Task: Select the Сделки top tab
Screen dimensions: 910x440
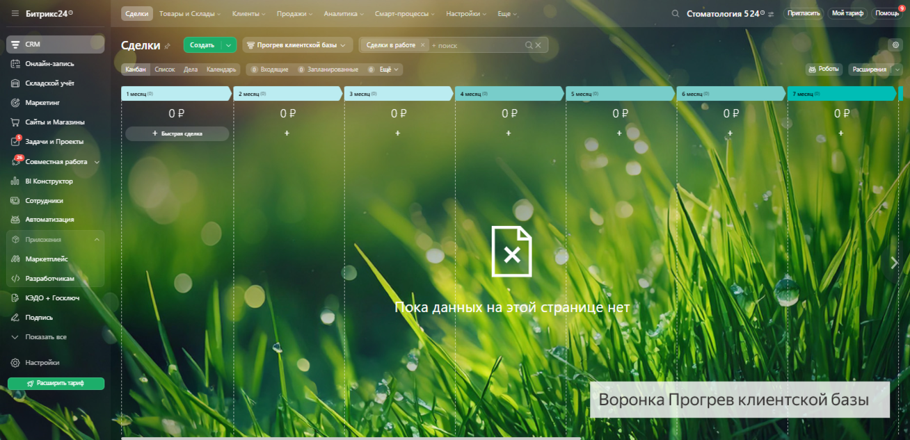Action: (x=137, y=14)
